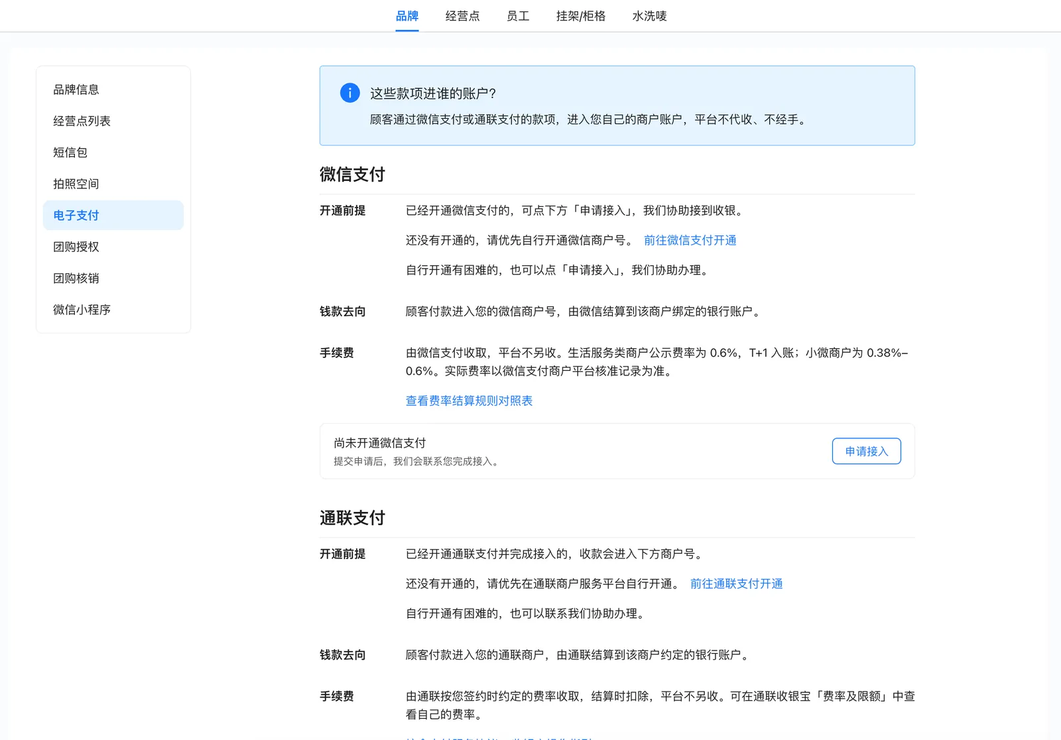The width and height of the screenshot is (1061, 740).
Task: Open the 查看费率结算规则对照表 link
Action: (469, 401)
